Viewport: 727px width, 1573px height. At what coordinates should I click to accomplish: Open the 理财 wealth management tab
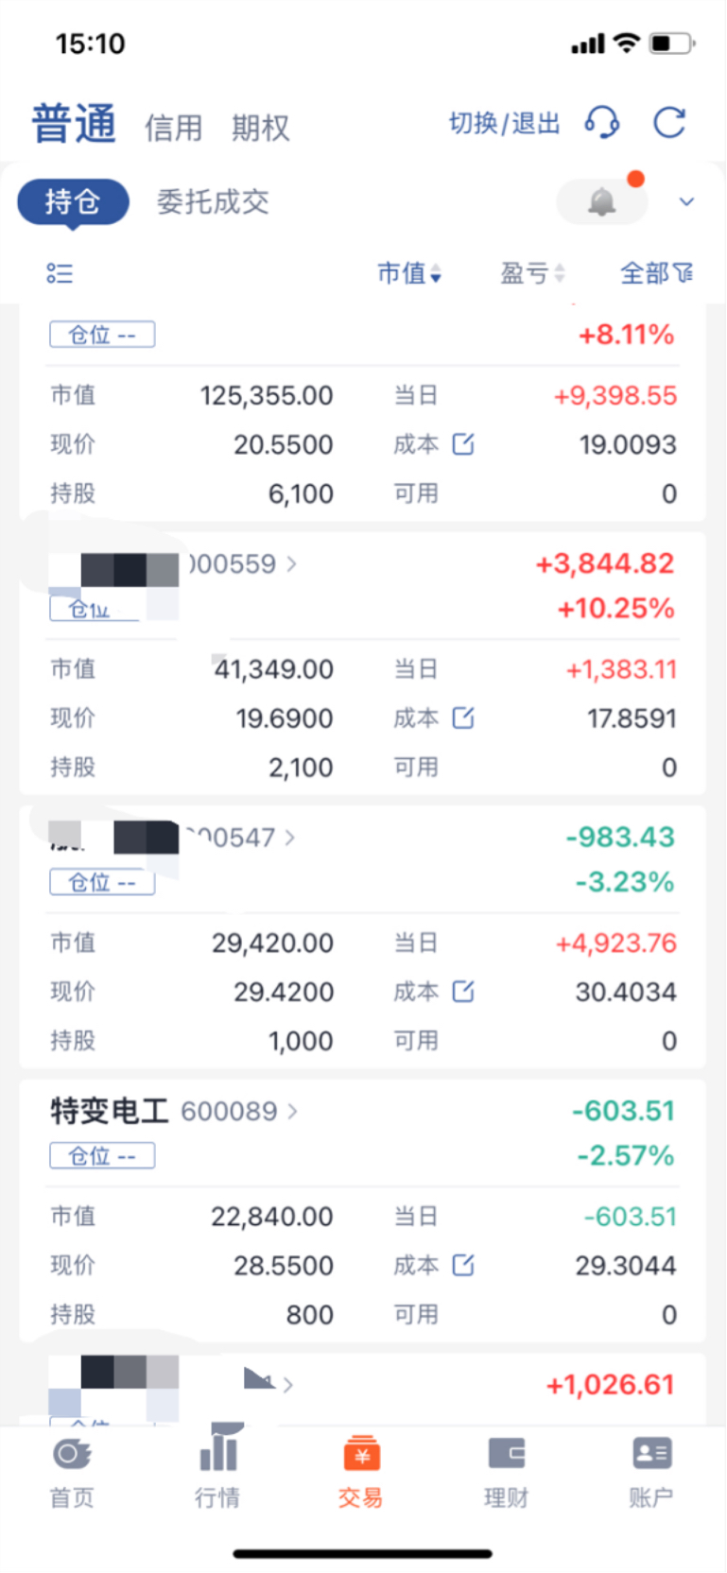click(x=506, y=1472)
